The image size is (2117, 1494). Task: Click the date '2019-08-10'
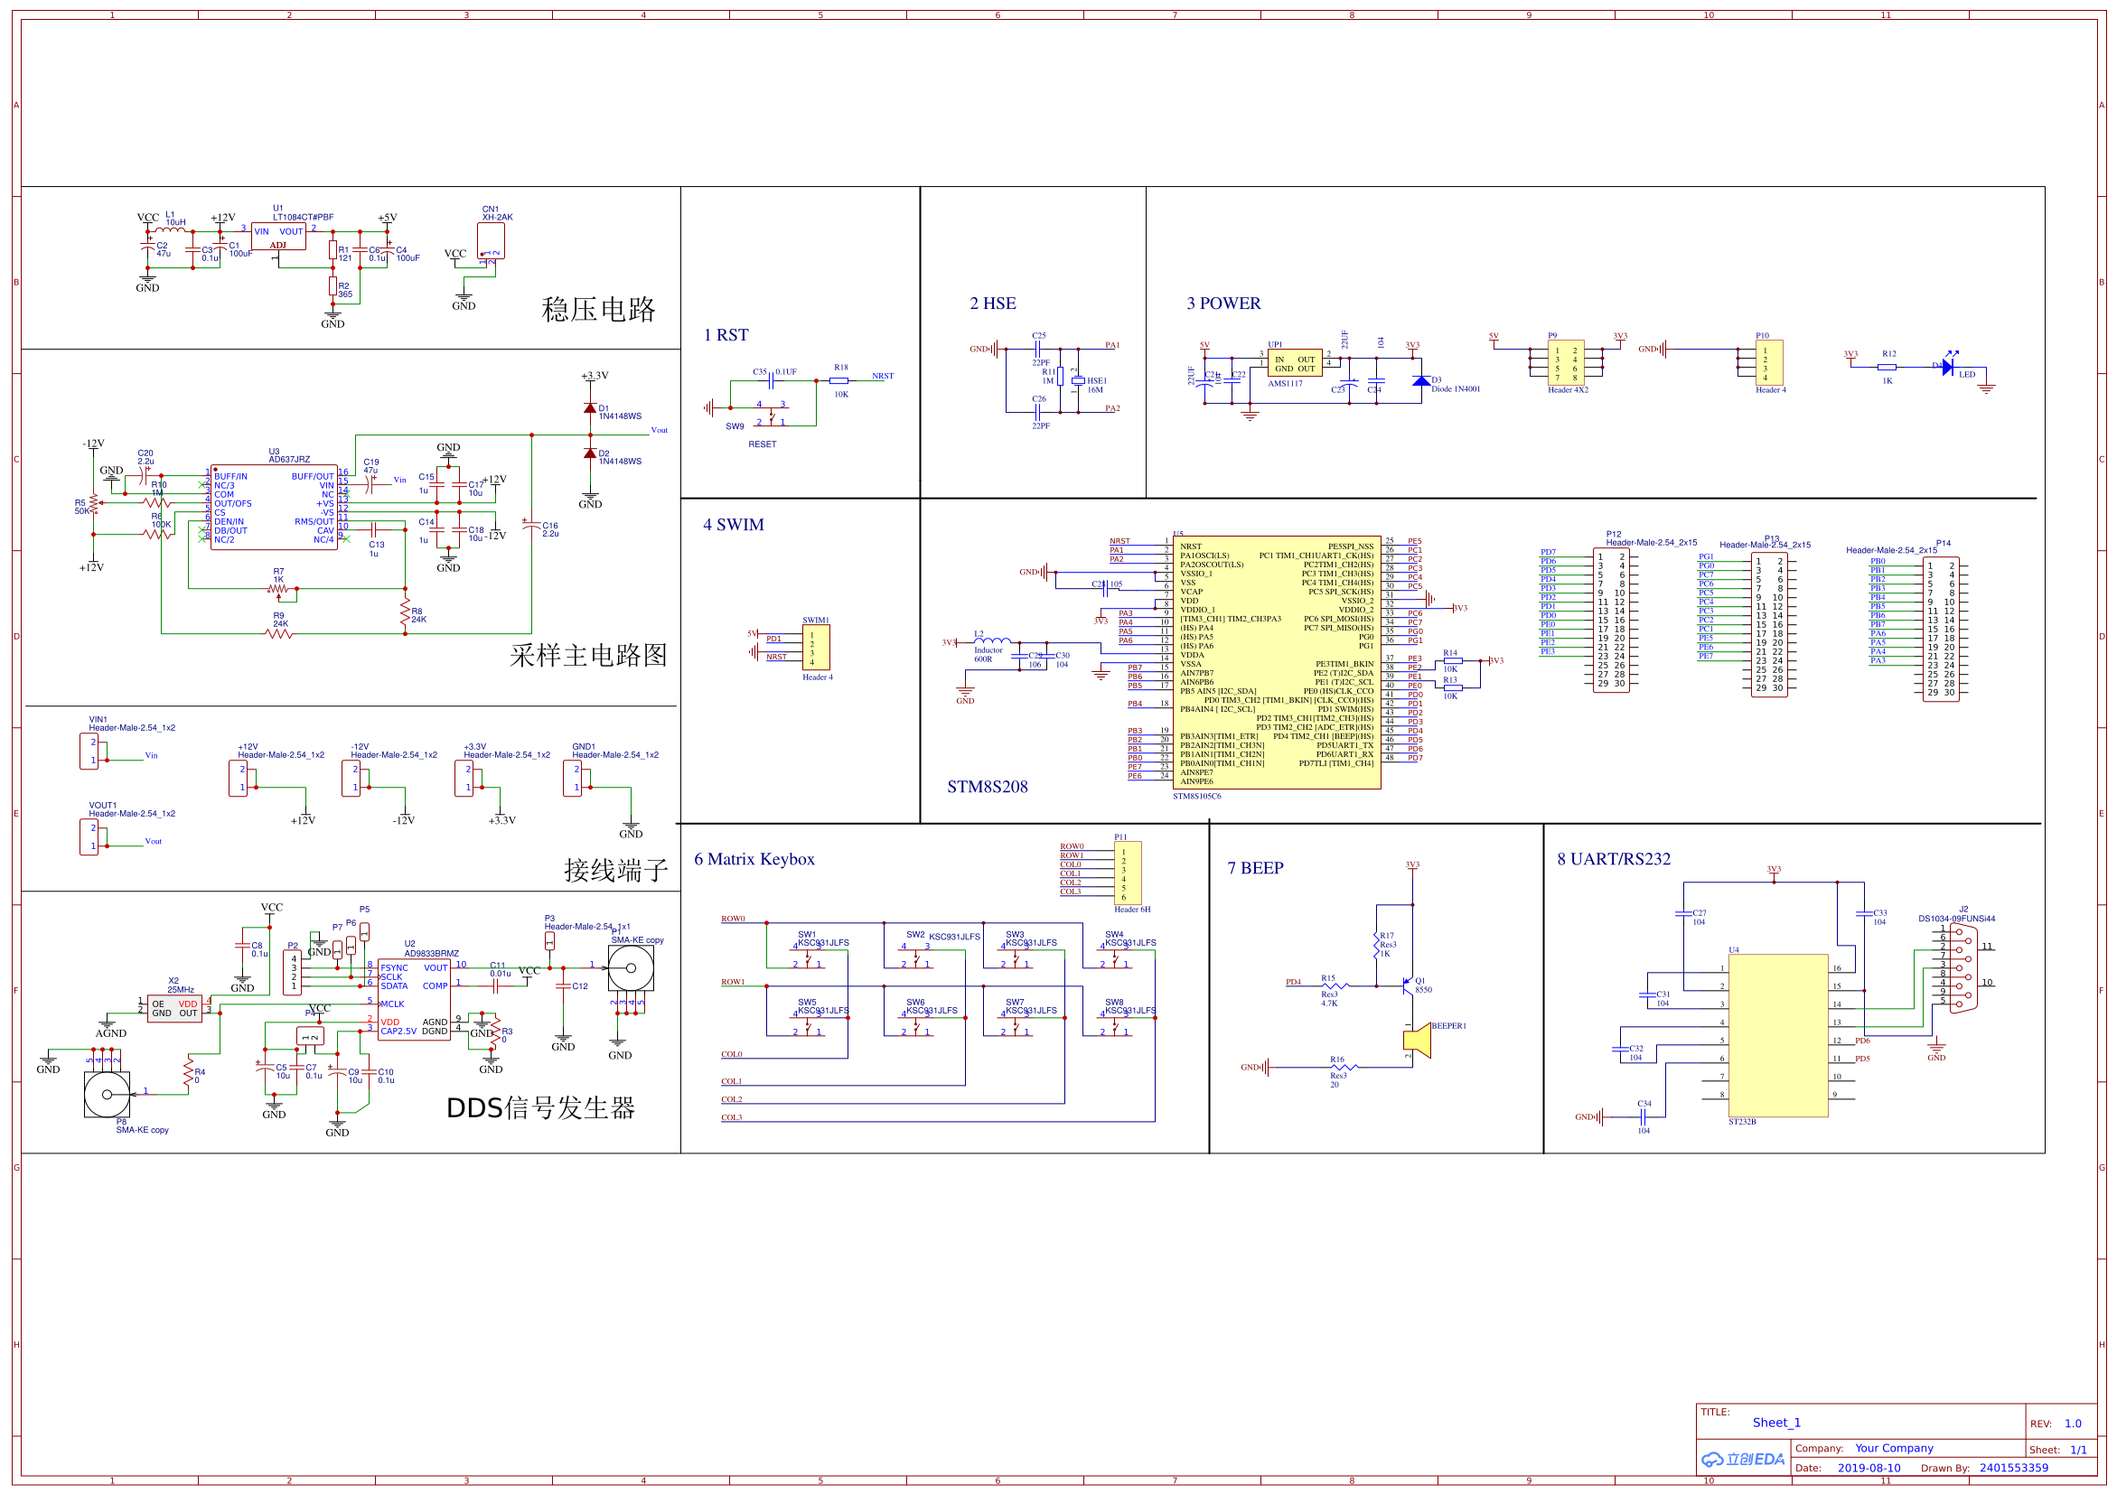[x=1868, y=1468]
